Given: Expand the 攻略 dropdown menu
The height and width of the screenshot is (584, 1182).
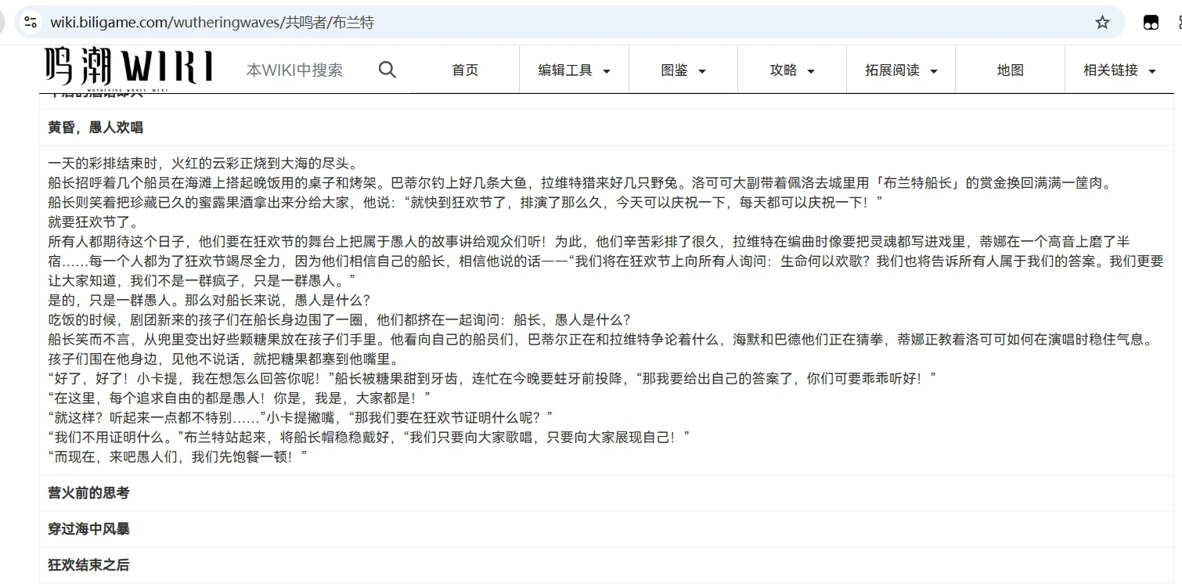Looking at the screenshot, I should [791, 70].
